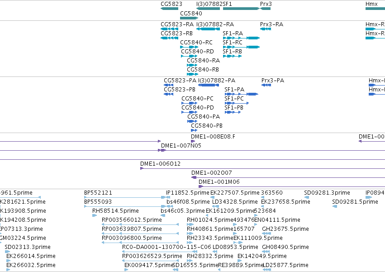Select the CG5840 gene label in top track
Image resolution: width=385 pixels, height=272 pixels.
(x=191, y=14)
